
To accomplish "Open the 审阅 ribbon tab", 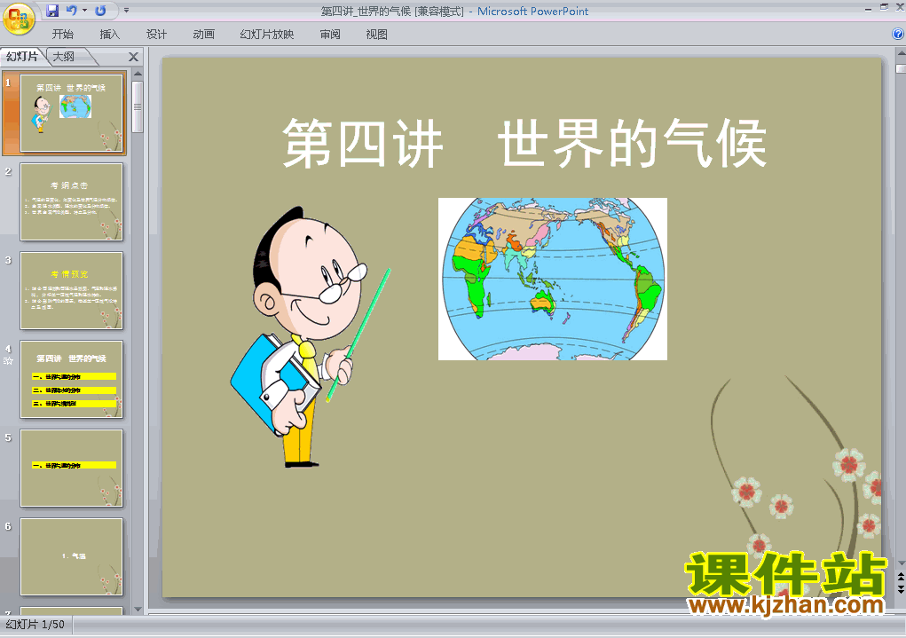I will point(330,34).
